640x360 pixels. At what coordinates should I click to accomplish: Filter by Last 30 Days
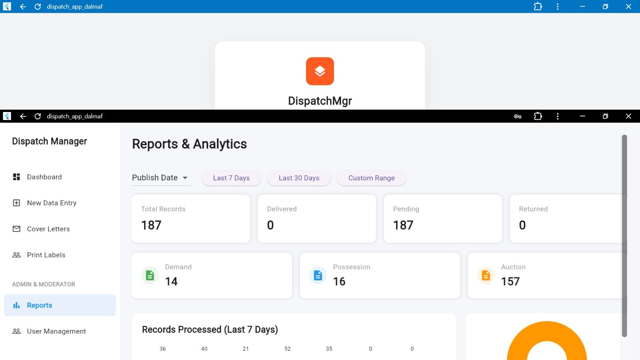point(299,178)
